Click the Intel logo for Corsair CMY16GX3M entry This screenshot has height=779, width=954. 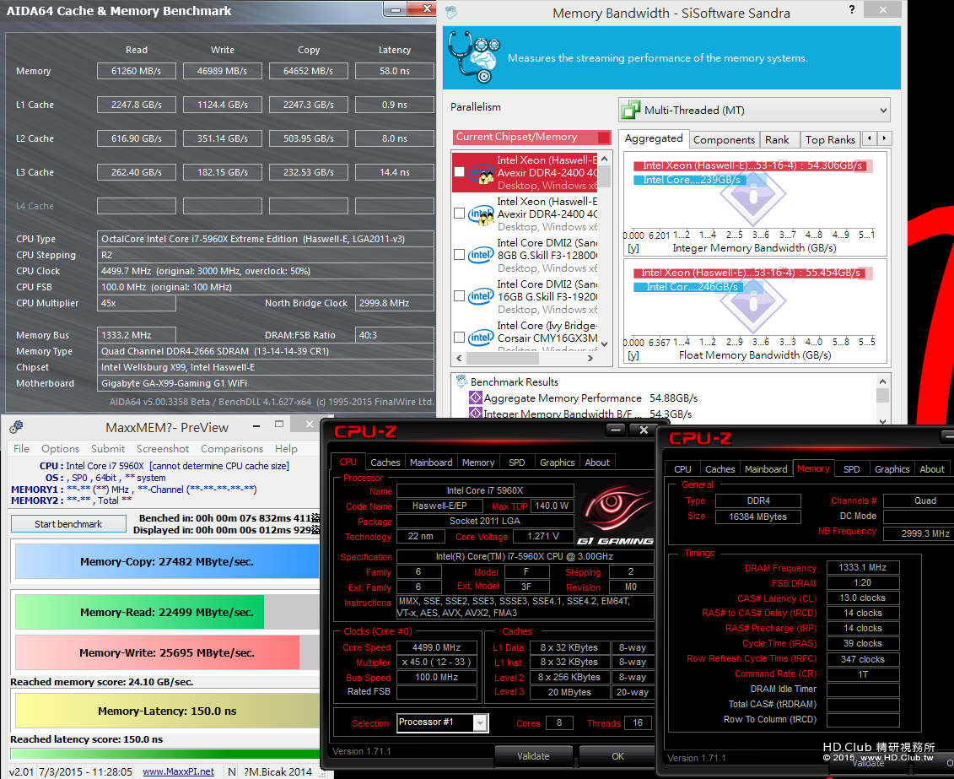481,337
